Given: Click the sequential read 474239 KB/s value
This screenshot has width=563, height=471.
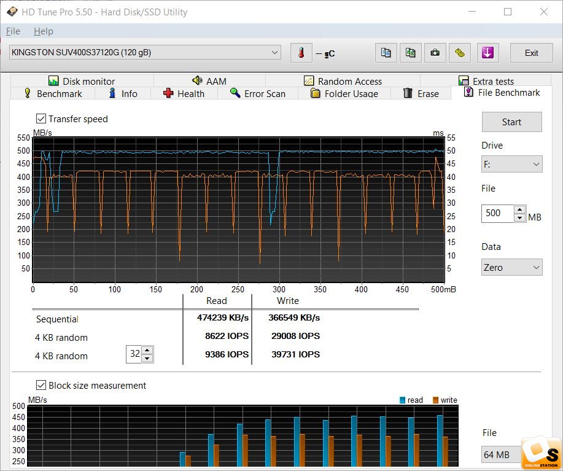Looking at the screenshot, I should pos(223,317).
